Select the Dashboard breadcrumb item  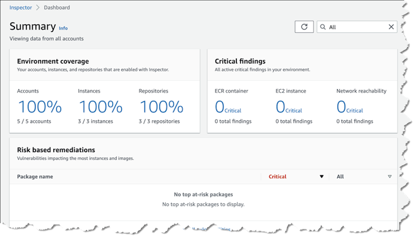[x=57, y=8]
